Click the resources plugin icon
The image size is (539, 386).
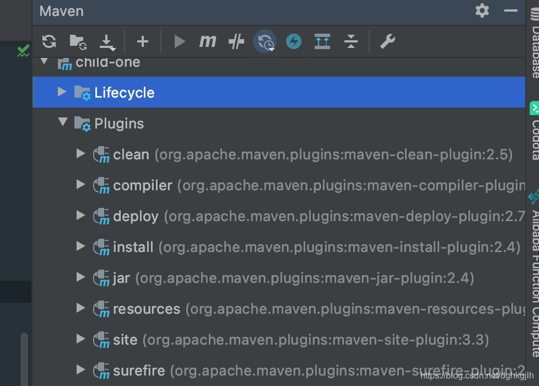[101, 309]
